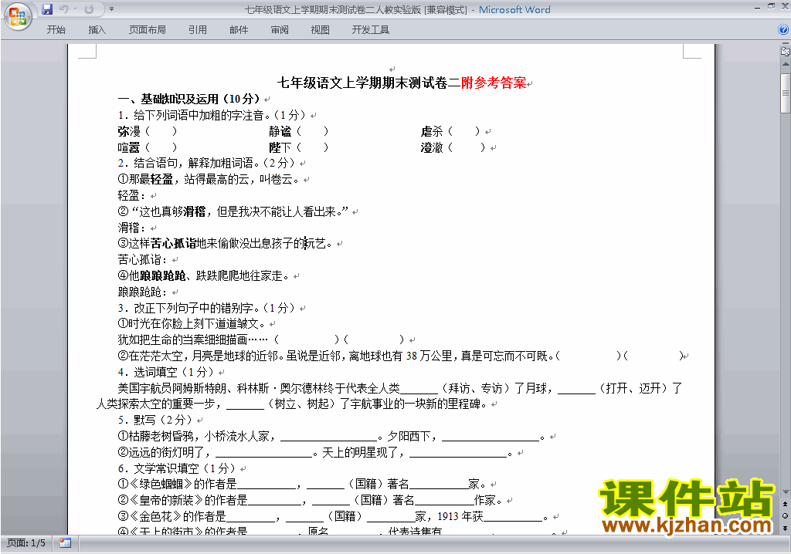Open the Select Browse Object circle button
The width and height of the screenshot is (791, 554).
[786, 515]
